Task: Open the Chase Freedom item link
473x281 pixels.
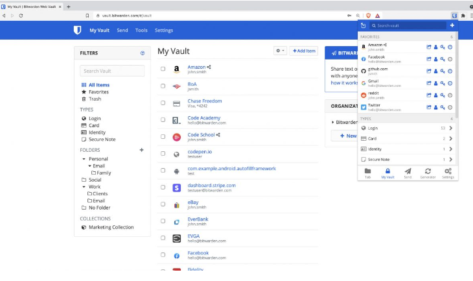Action: point(205,101)
